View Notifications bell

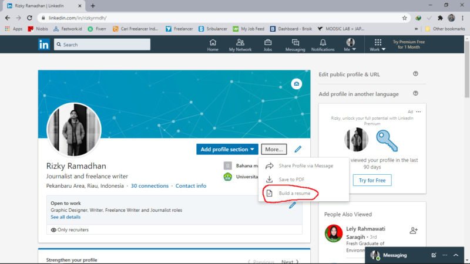point(323,45)
